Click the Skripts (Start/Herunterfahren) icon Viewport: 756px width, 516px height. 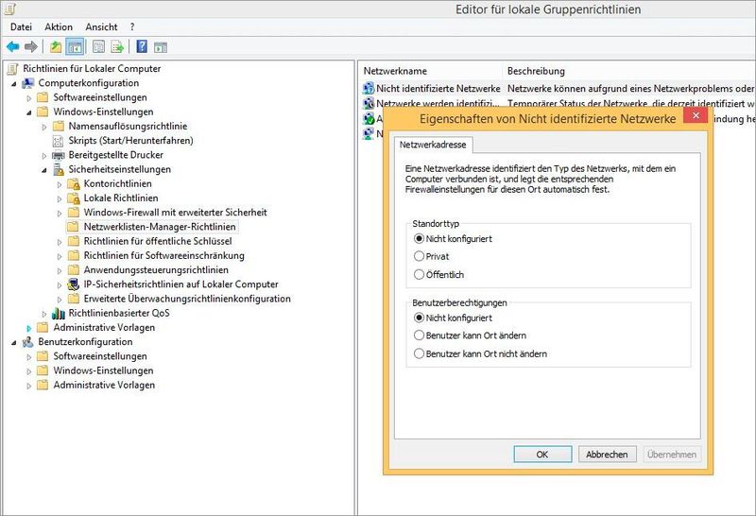click(58, 141)
